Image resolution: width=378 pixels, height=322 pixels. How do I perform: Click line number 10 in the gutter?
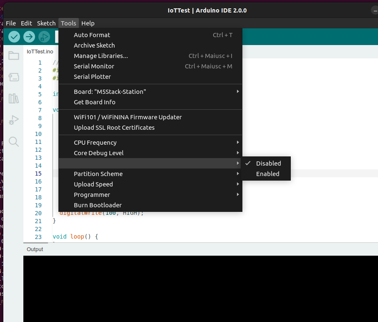pos(38,134)
